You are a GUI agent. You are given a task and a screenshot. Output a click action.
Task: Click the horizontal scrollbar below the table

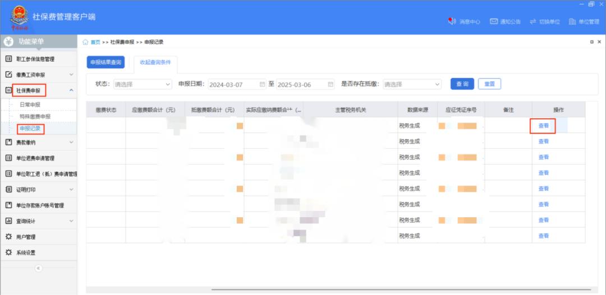pos(393,289)
